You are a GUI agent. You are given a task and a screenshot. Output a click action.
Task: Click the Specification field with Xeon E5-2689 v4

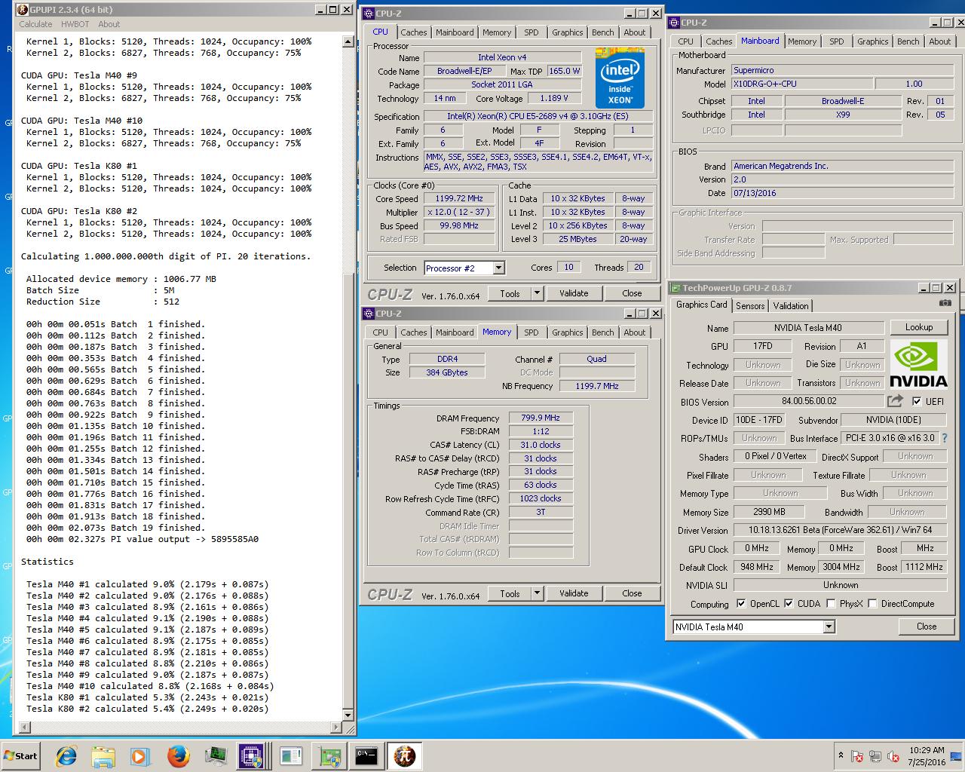(x=538, y=116)
